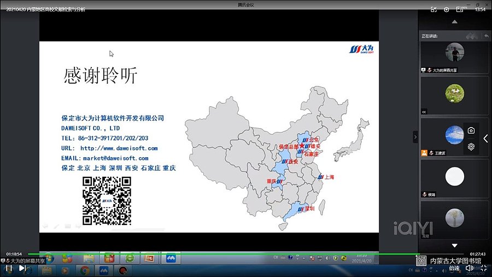Open the folder icon in recorded taskbar
The height and width of the screenshot is (277, 492).
click(89, 258)
